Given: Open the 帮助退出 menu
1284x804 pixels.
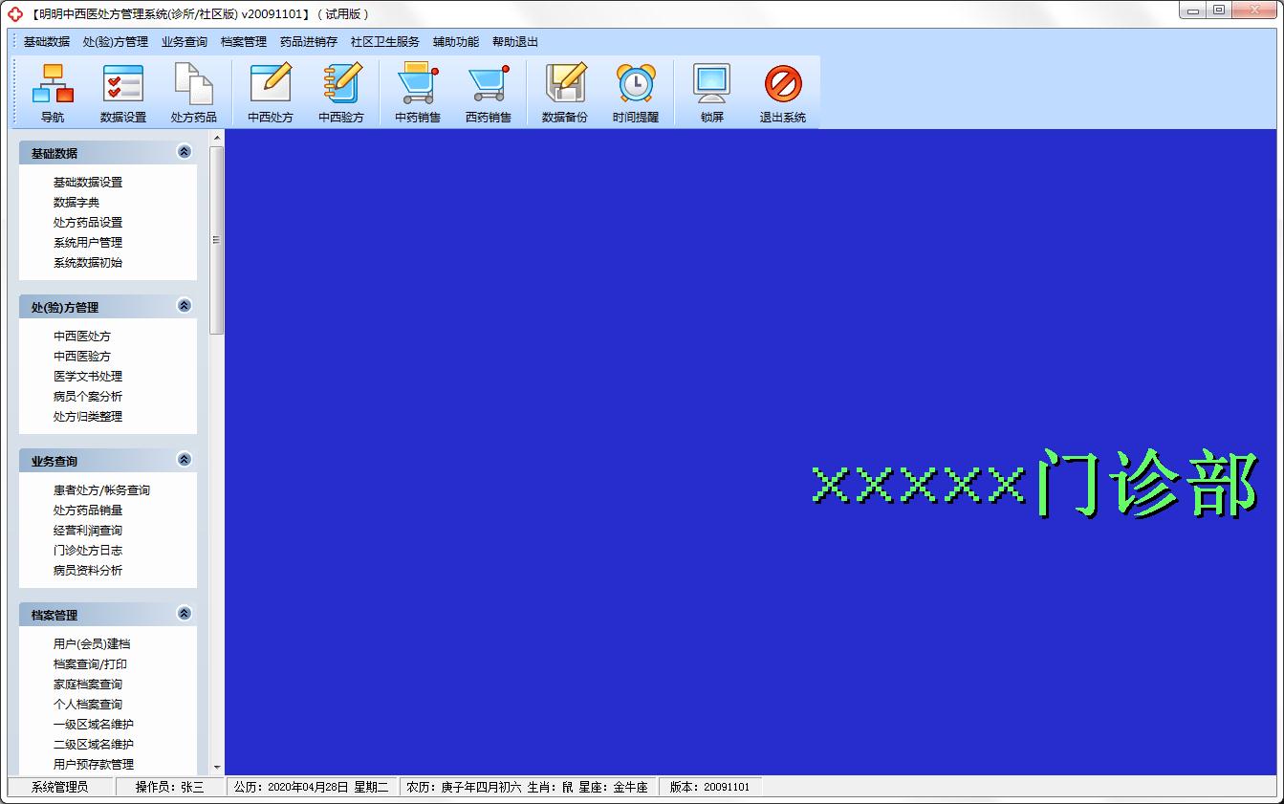Looking at the screenshot, I should (515, 42).
